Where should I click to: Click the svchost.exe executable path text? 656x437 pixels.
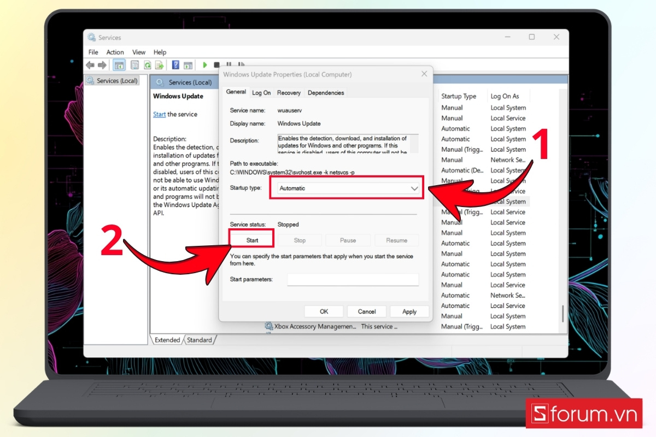point(292,173)
